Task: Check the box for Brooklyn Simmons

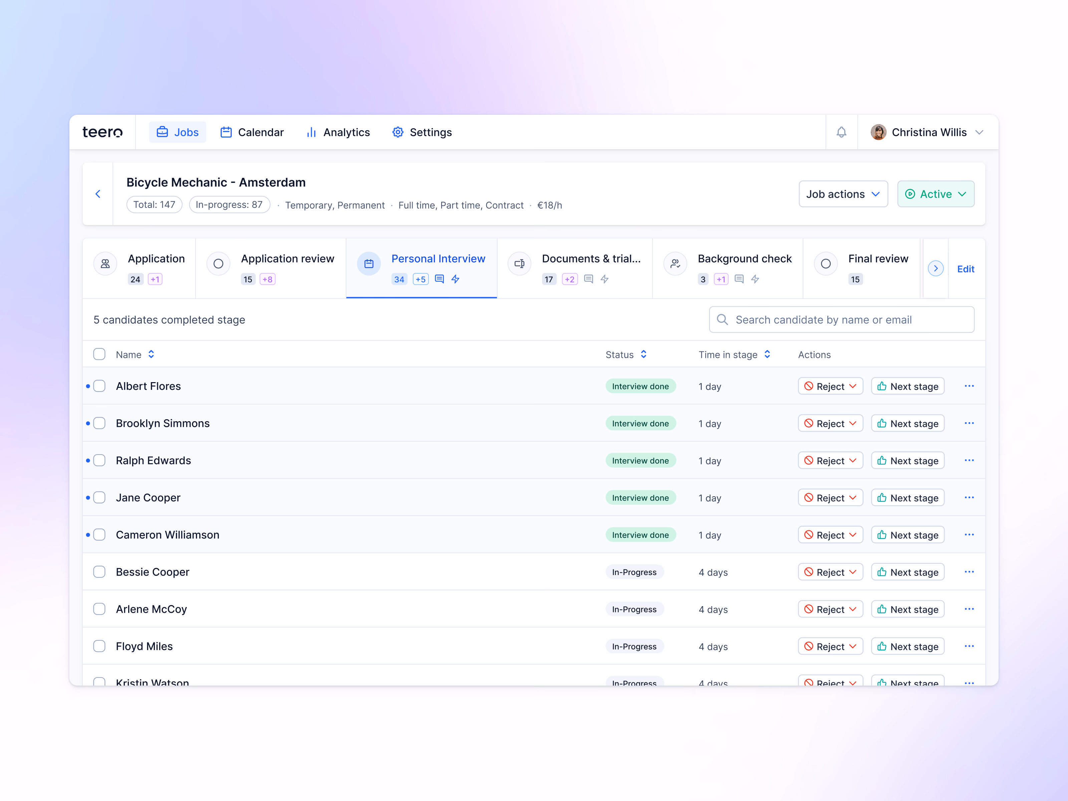Action: coord(99,424)
